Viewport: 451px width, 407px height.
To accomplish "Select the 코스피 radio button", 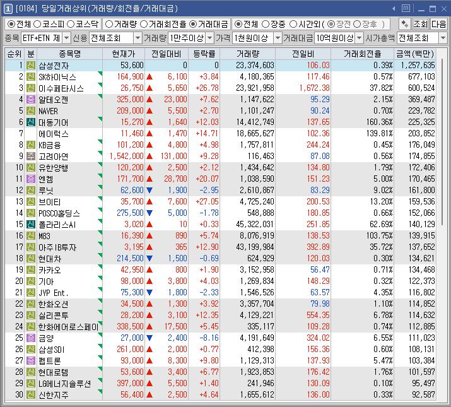I will pyautogui.click(x=37, y=24).
